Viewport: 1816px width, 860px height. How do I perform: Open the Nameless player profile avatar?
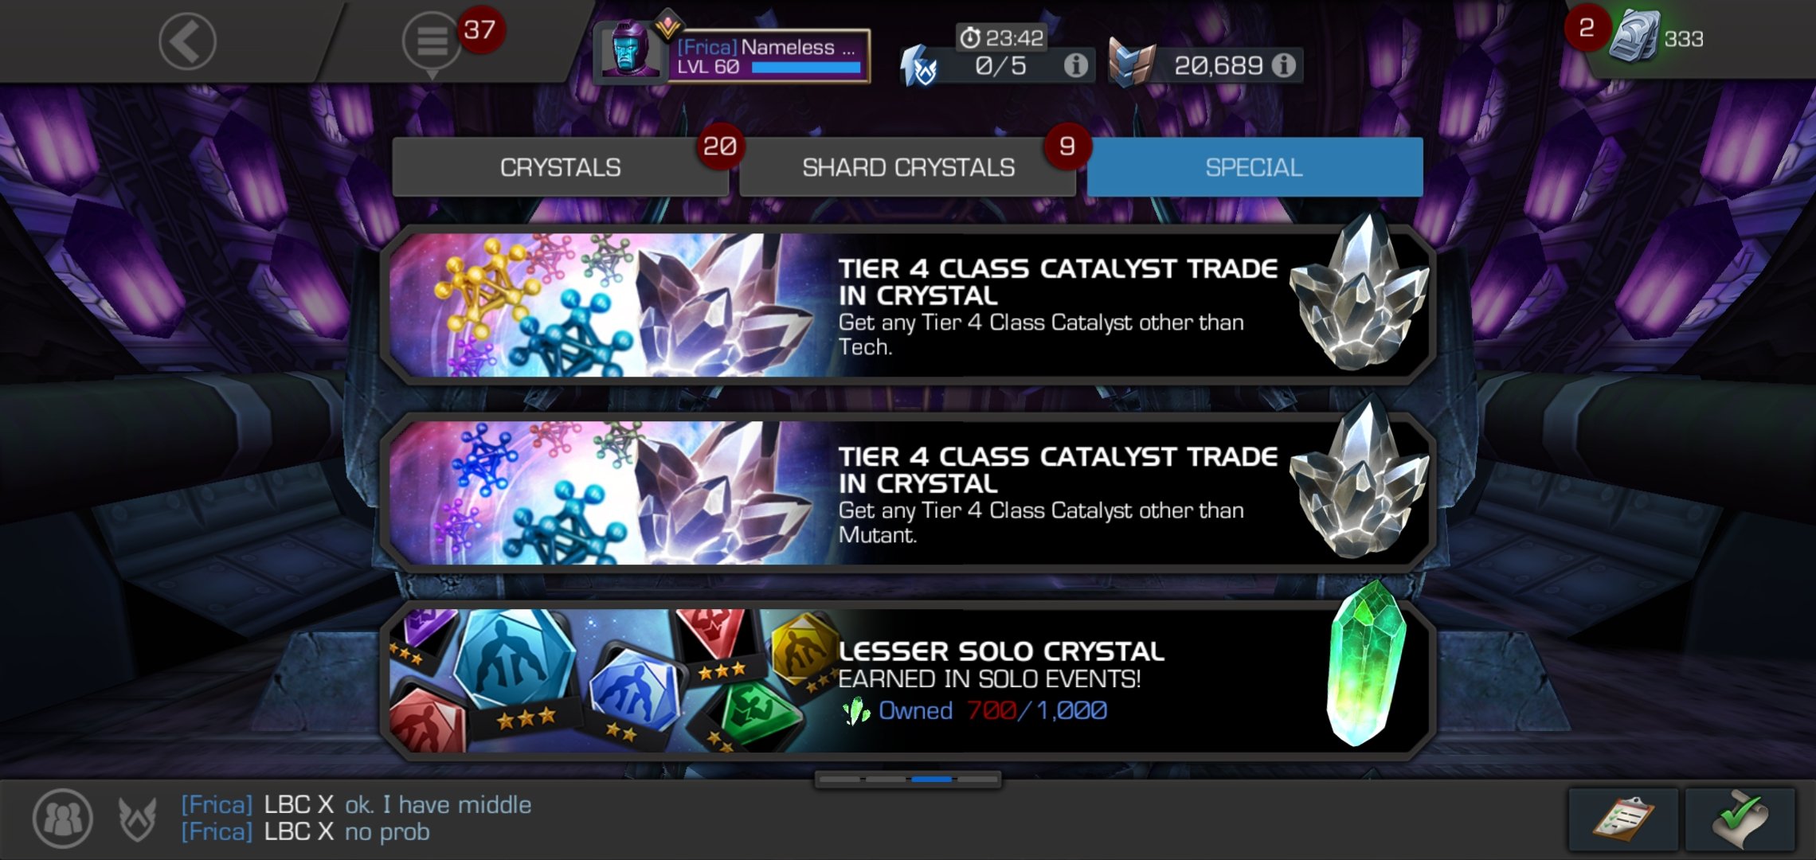click(630, 50)
